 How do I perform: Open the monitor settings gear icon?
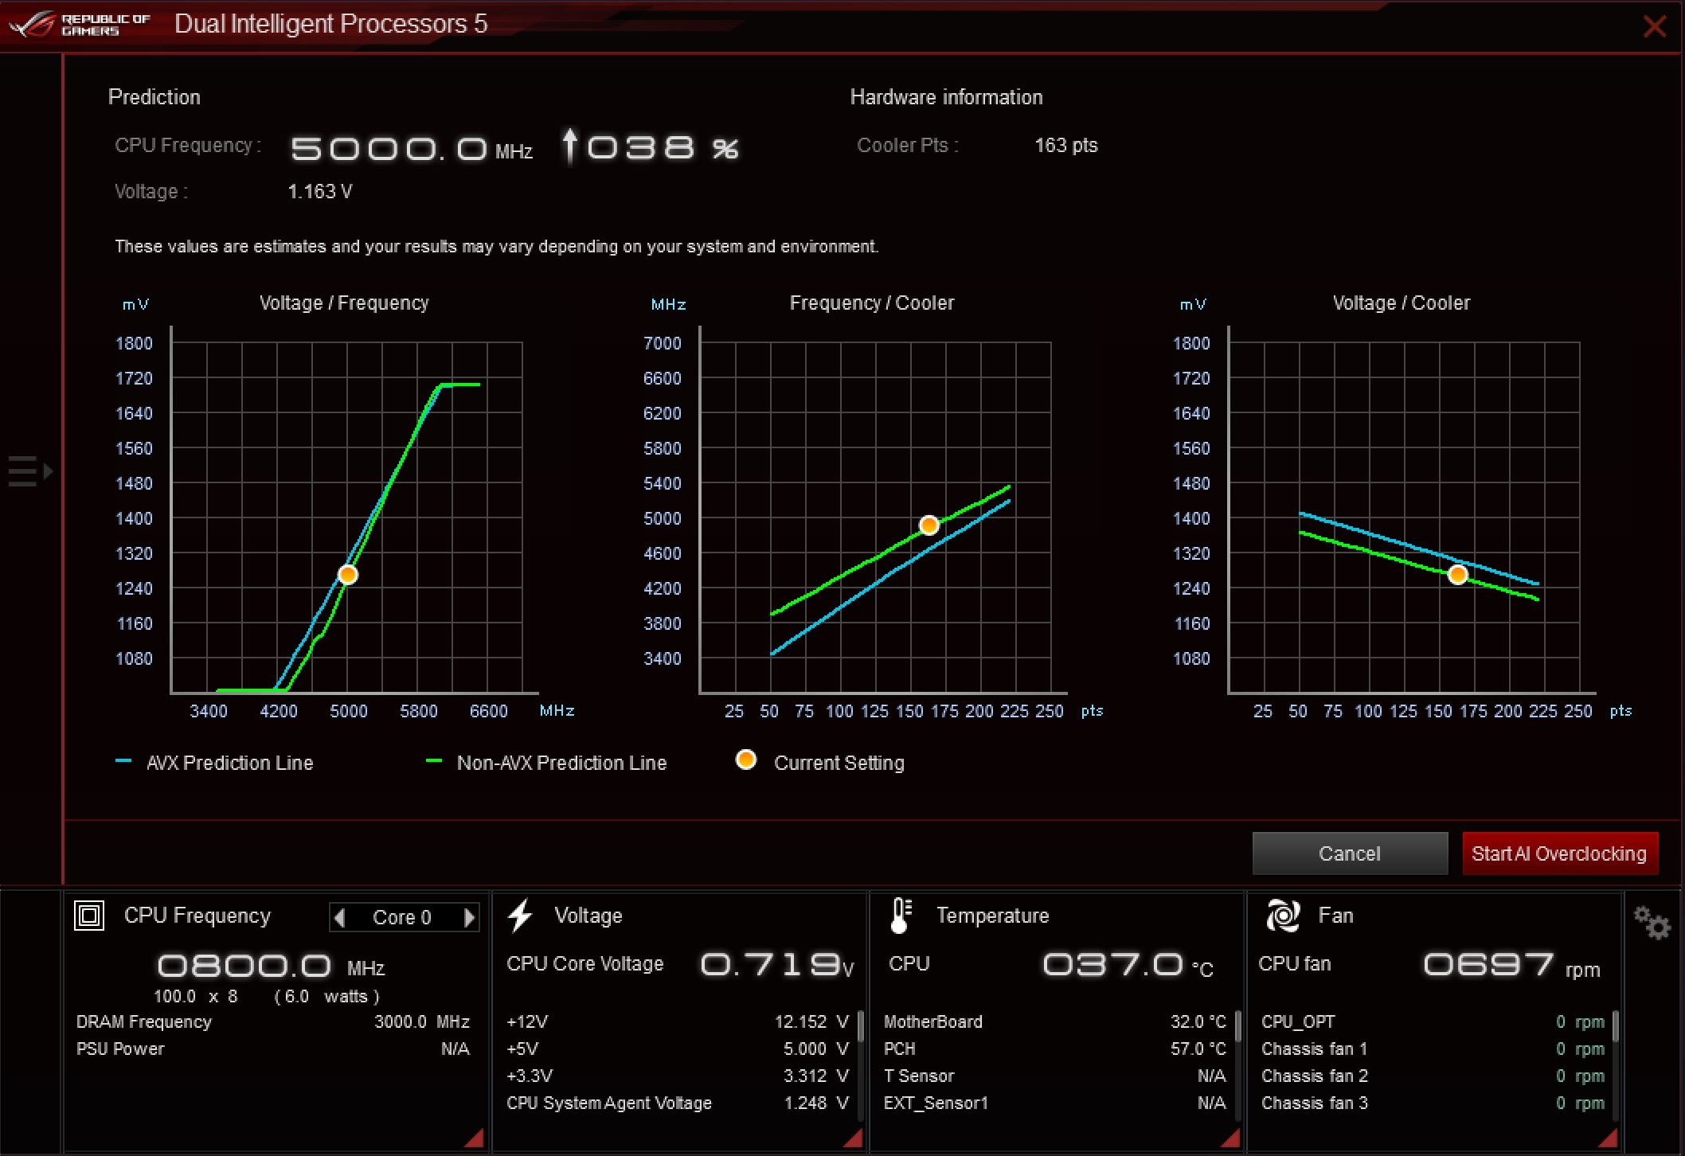click(x=1652, y=923)
